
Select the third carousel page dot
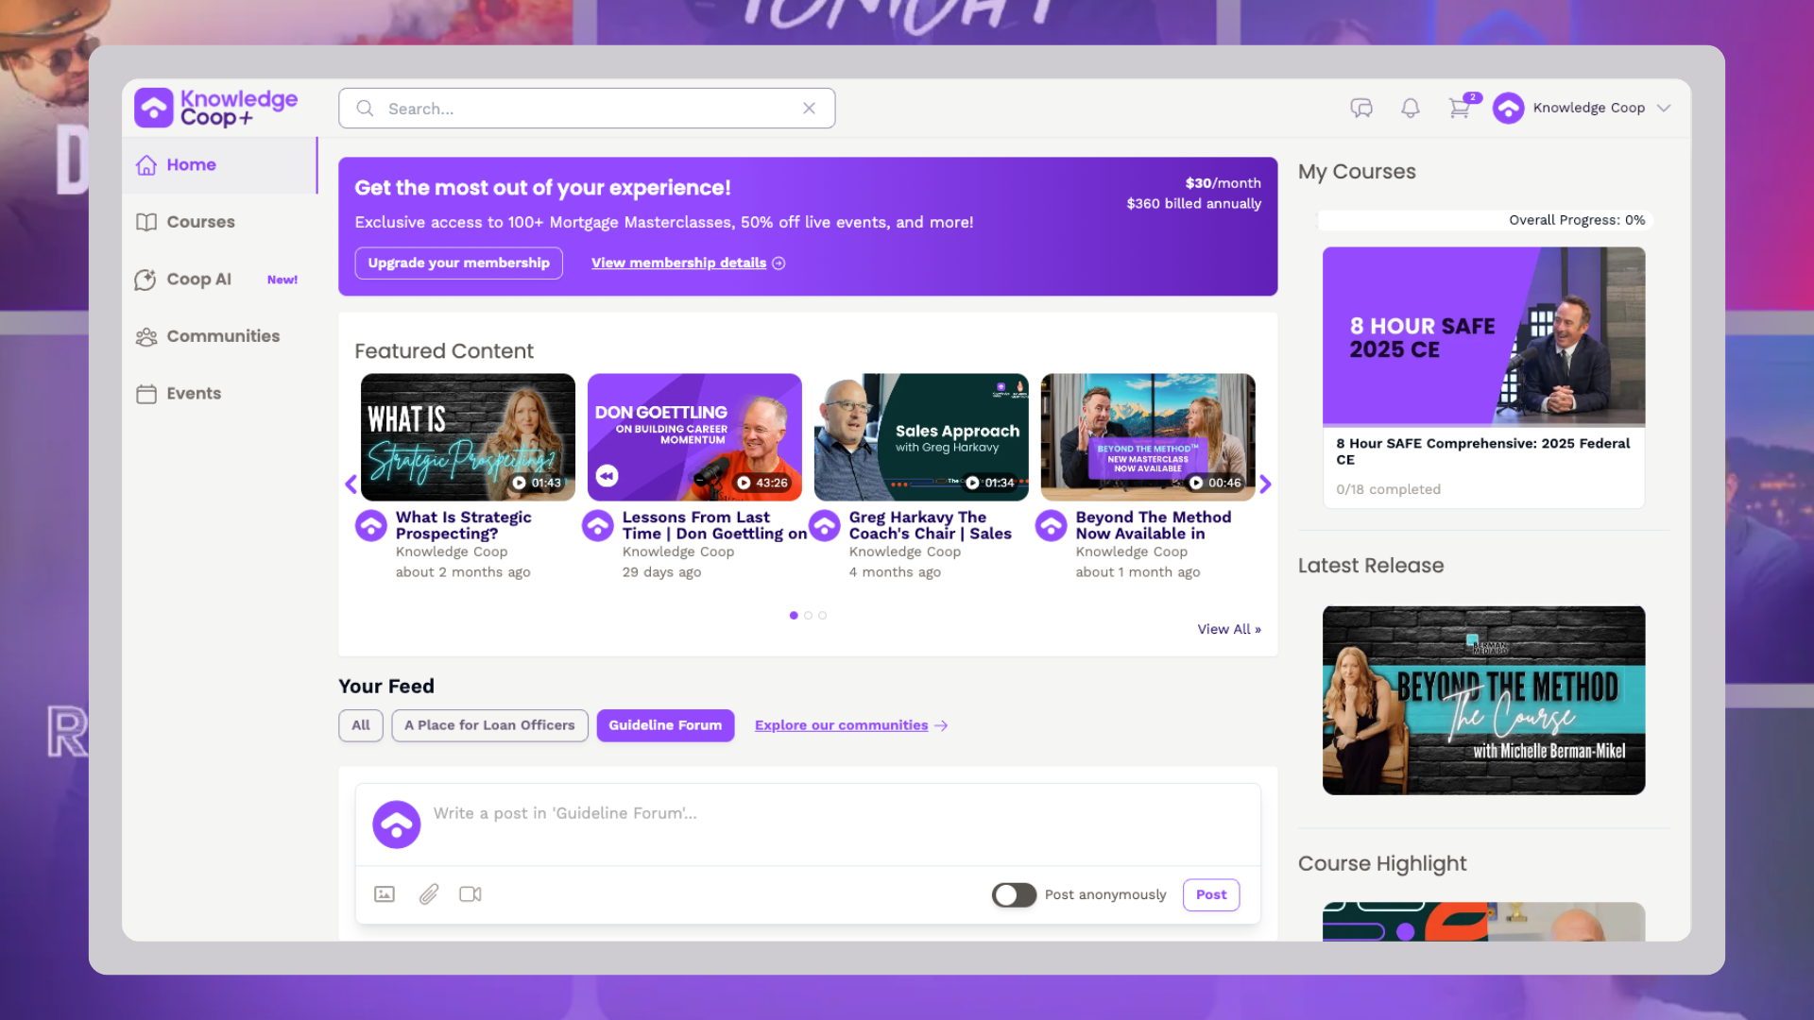coord(823,616)
